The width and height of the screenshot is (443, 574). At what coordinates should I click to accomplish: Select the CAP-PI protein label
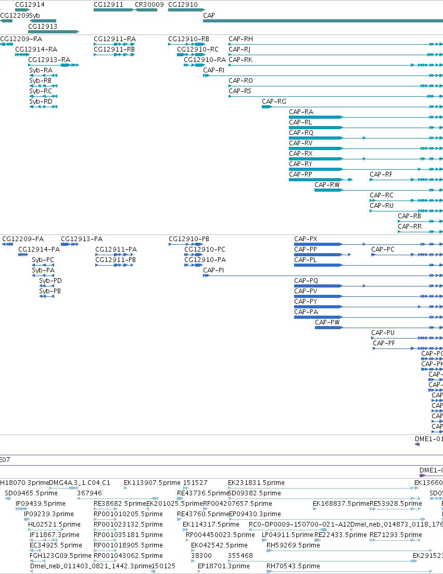[x=213, y=270]
